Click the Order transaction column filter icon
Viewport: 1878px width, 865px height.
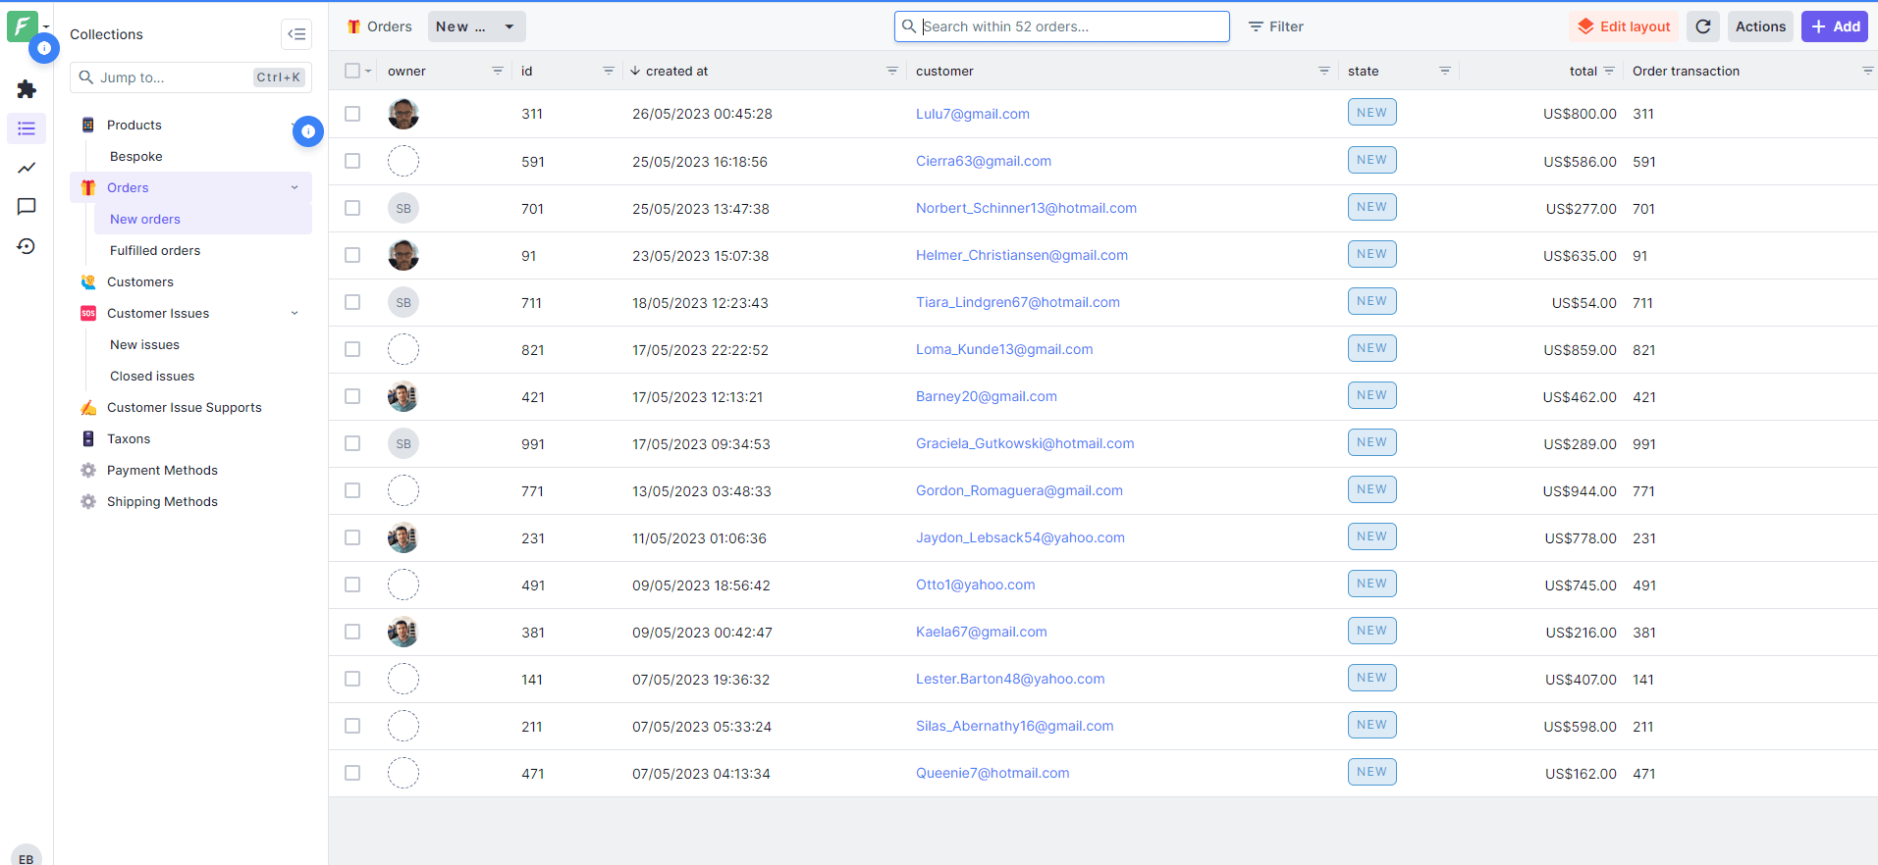pyautogui.click(x=1867, y=71)
